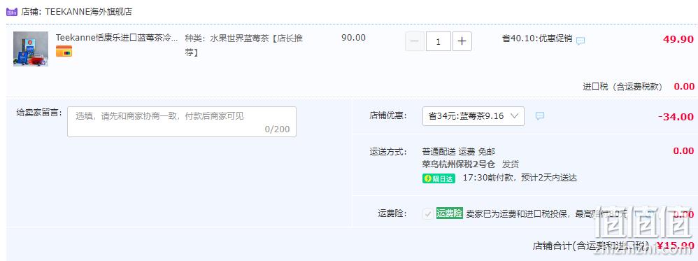The height and width of the screenshot is (261, 698).
Task: Click the 普通配送 运费 免邮 shipping text
Action: pos(459,151)
